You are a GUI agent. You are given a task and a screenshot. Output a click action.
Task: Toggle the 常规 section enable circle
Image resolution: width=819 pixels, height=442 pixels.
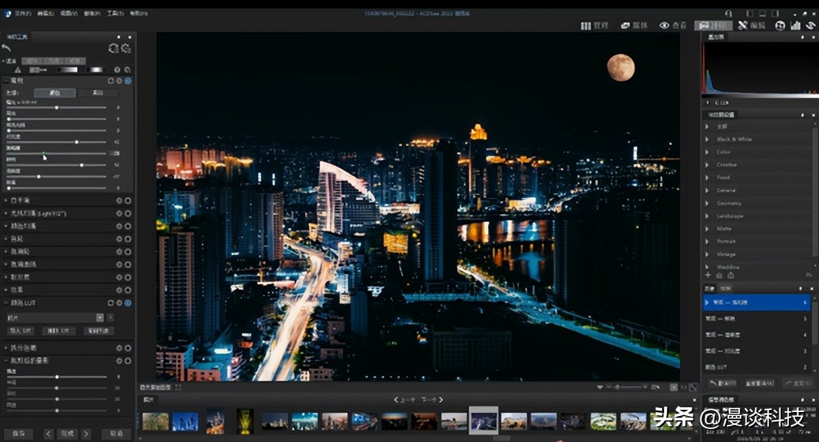click(127, 80)
